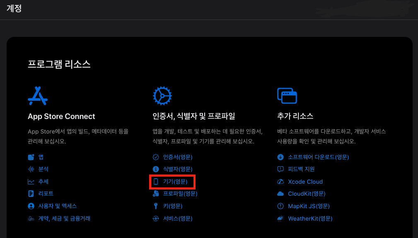Click the document icon beside 리포트

tap(31, 194)
